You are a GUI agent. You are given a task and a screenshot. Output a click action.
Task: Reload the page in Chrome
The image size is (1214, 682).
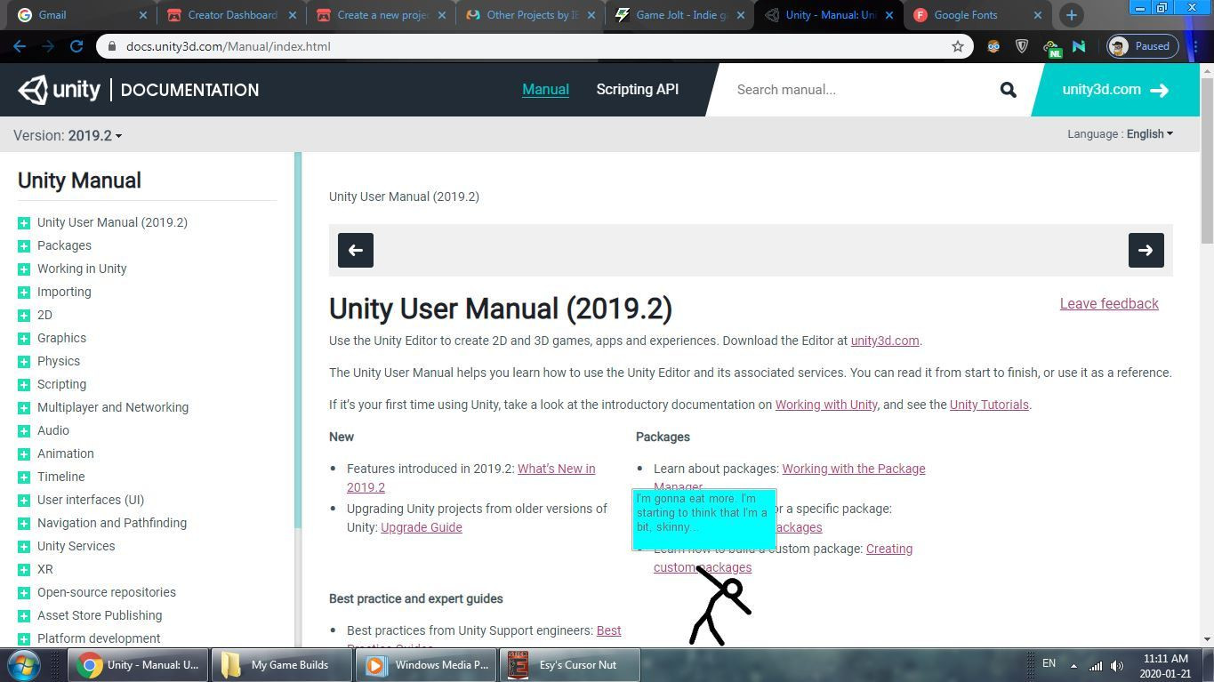[76, 46]
